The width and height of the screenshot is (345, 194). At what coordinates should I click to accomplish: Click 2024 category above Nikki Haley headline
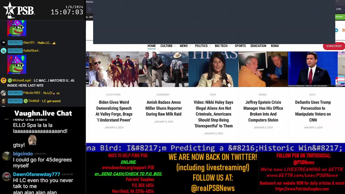[x=213, y=95]
